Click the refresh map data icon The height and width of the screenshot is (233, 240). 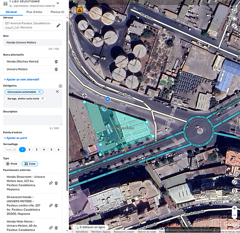(x=234, y=18)
